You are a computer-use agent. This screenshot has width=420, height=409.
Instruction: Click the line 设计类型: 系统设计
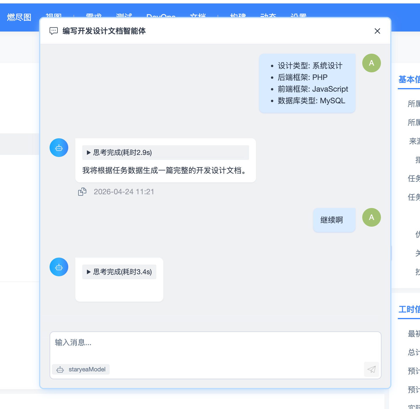click(x=310, y=66)
